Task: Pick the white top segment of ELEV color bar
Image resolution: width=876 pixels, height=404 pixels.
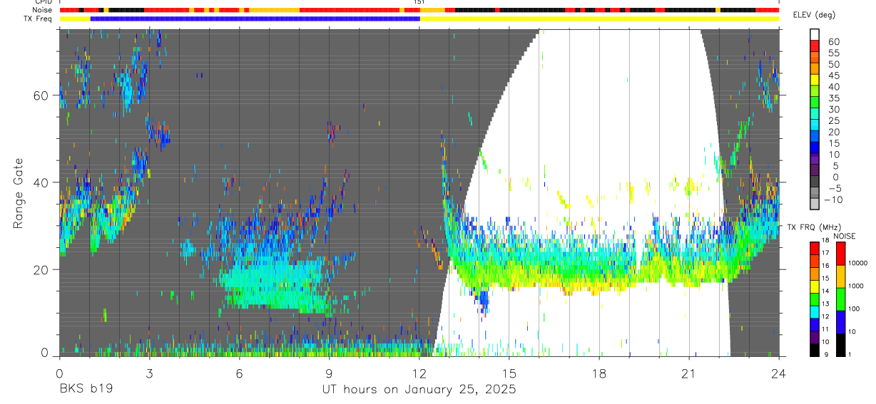Action: point(815,34)
